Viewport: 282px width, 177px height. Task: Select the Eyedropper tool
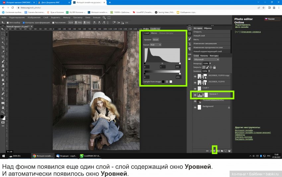point(3,52)
